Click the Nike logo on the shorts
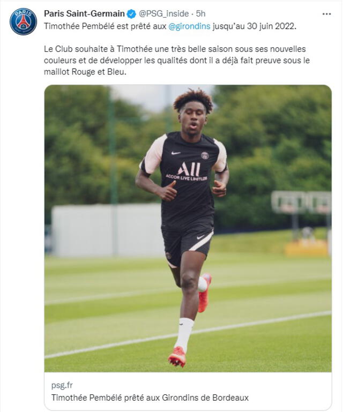Screen dimensions: 343x412 [x=201, y=237]
